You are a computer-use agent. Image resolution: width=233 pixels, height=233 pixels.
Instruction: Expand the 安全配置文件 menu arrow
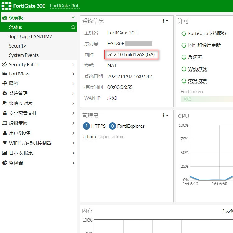tap(73, 113)
